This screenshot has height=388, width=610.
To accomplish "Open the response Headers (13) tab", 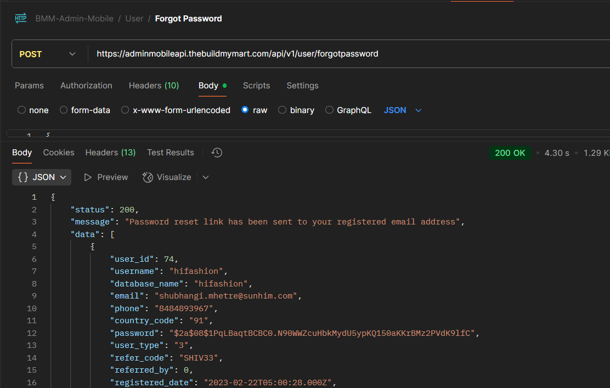I will pos(110,153).
